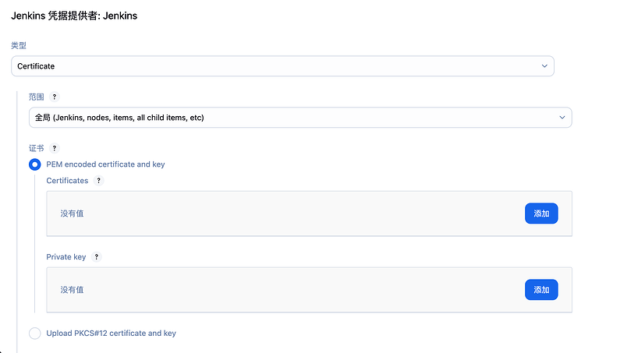Viewport: 624px width, 353px height.
Task: Show help for Certificates field
Action: [99, 181]
